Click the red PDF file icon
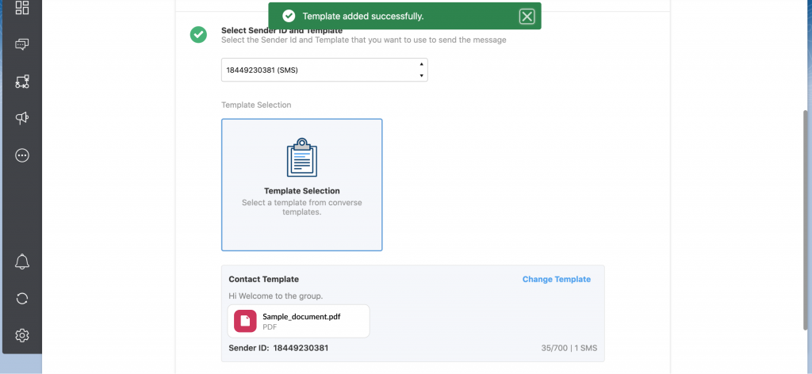The image size is (812, 374). click(246, 321)
